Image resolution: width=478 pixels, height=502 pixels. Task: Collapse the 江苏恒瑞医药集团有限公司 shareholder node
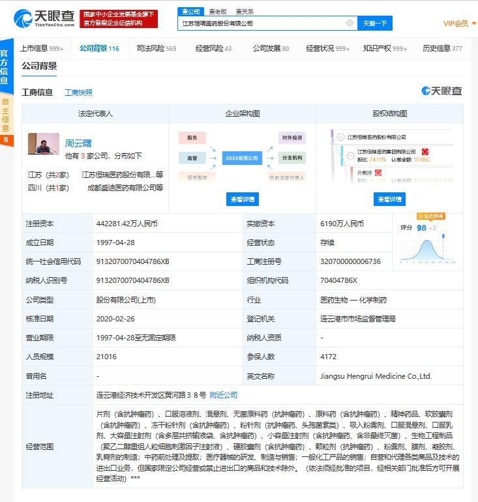(x=351, y=156)
